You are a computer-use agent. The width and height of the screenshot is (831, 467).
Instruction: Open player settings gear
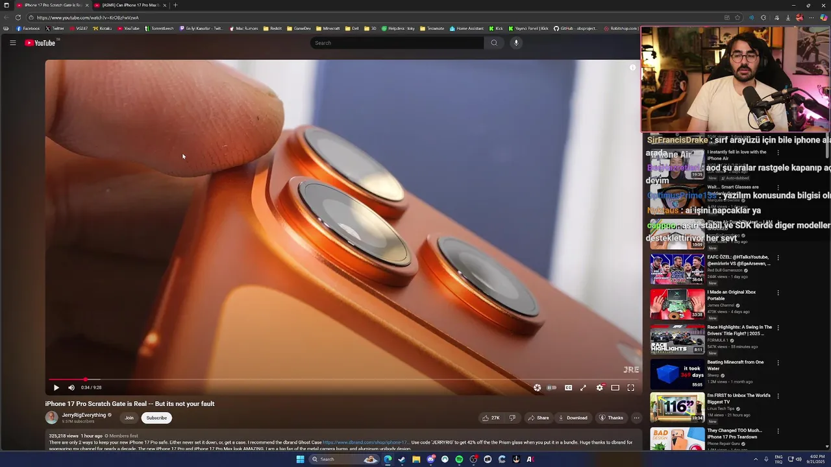[600, 388]
